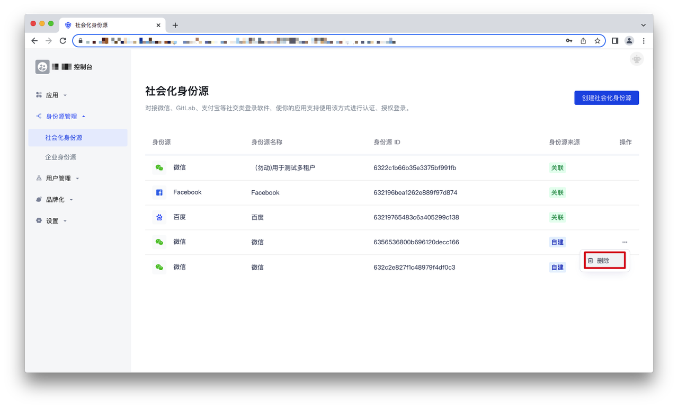Expand the 设置 sidebar menu

[52, 221]
